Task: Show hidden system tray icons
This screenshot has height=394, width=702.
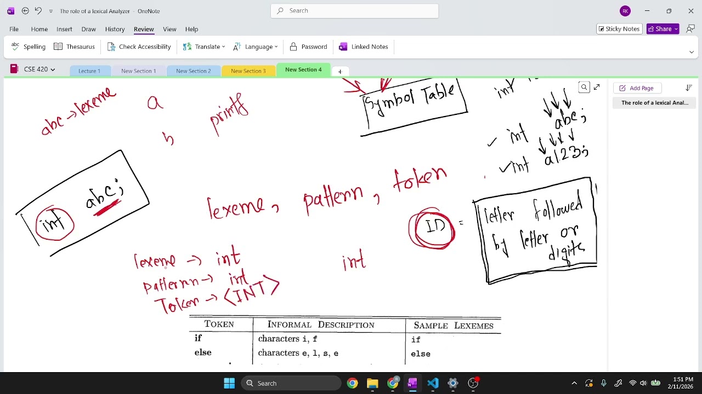Action: [574, 383]
